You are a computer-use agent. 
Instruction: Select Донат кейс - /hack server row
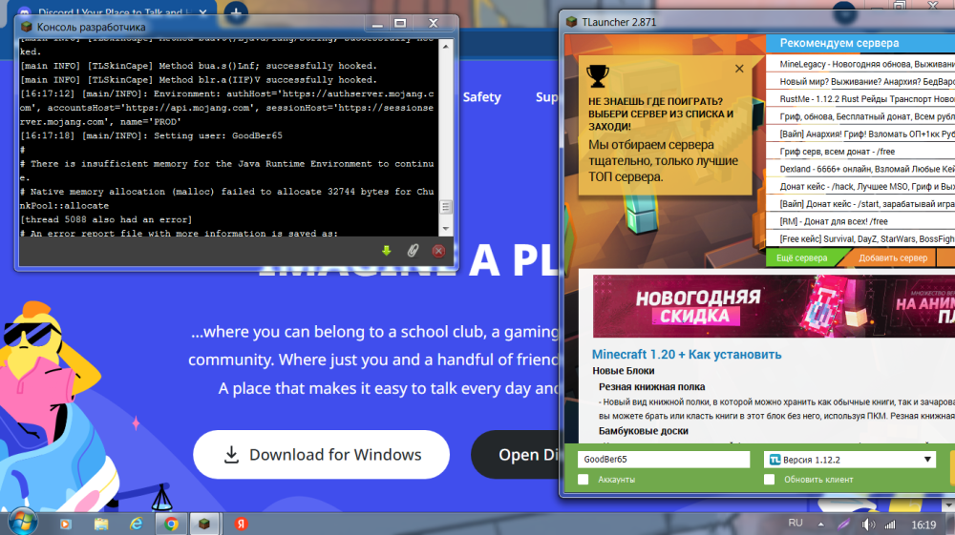click(x=860, y=187)
